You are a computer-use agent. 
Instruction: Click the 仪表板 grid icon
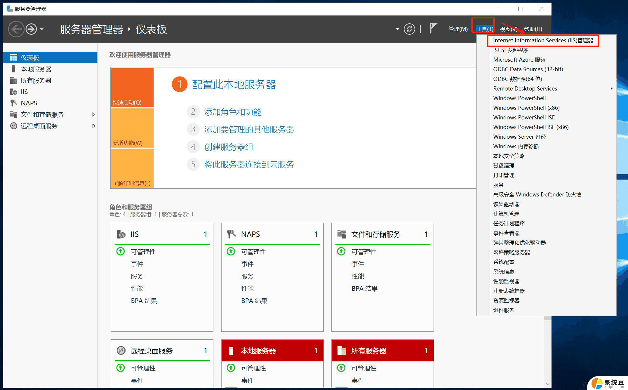(13, 58)
